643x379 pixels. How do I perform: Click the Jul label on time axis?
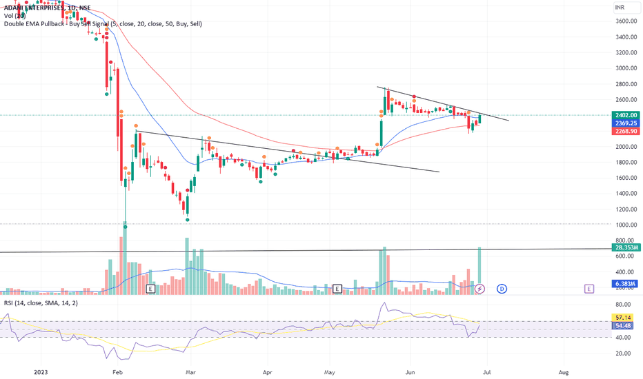[487, 372]
